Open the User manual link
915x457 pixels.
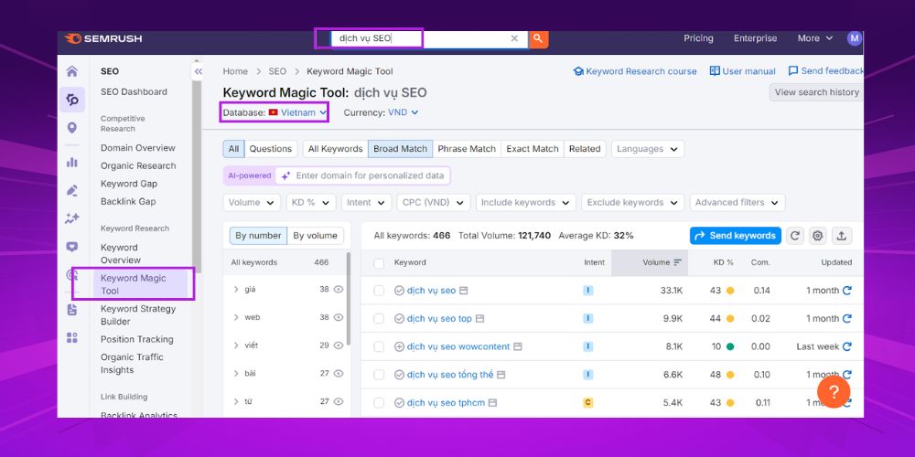pos(743,71)
